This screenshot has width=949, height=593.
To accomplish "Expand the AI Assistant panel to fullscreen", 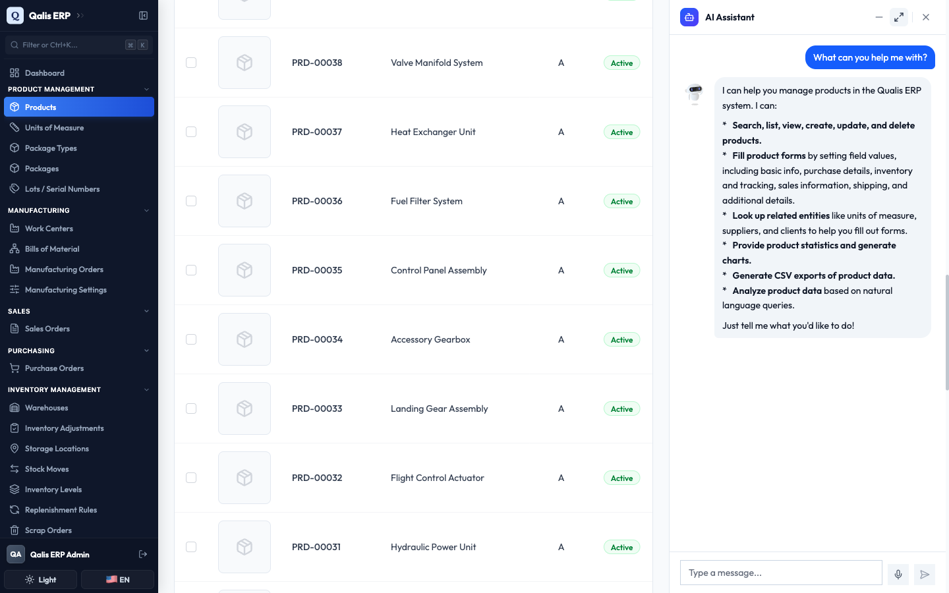I will point(899,17).
